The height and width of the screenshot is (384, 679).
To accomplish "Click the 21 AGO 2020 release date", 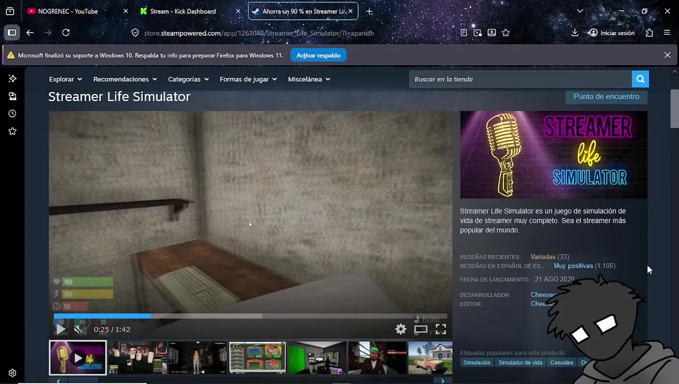I will (x=555, y=279).
